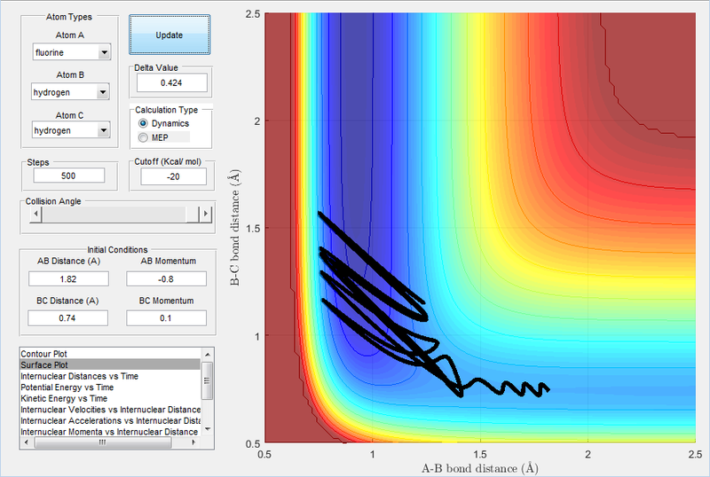This screenshot has height=477, width=710.
Task: Choose Kinetic Energy vs Time
Action: (x=110, y=398)
